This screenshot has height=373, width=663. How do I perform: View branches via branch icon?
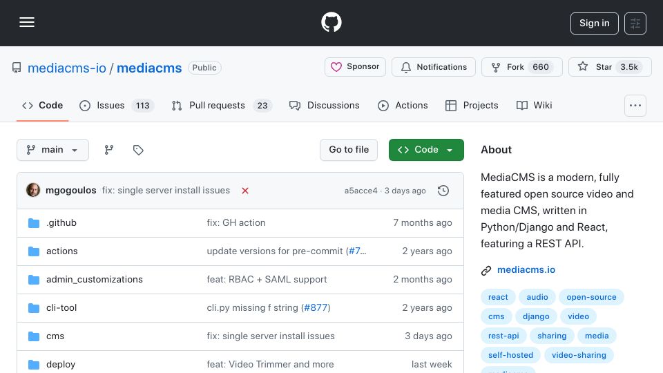(109, 150)
